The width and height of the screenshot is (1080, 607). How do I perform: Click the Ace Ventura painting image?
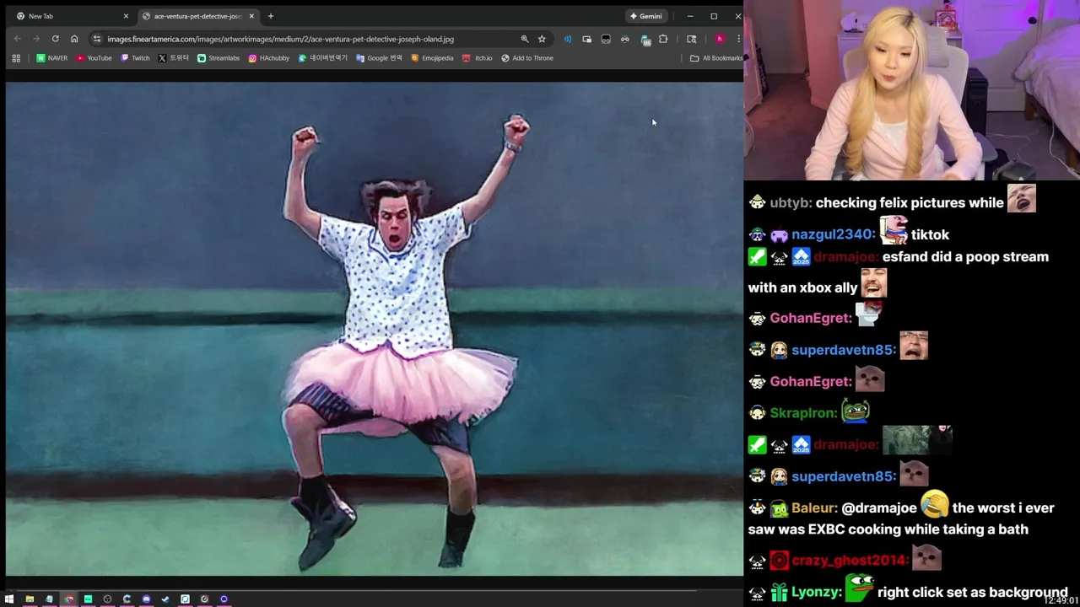374,329
